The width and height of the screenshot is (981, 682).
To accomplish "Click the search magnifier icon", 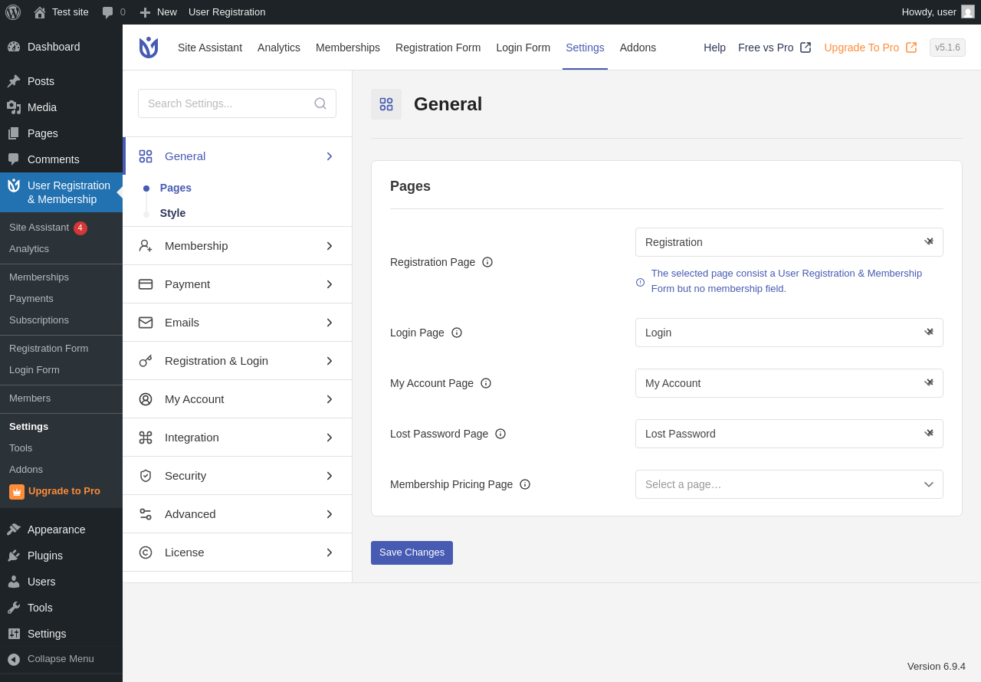I will coord(320,103).
